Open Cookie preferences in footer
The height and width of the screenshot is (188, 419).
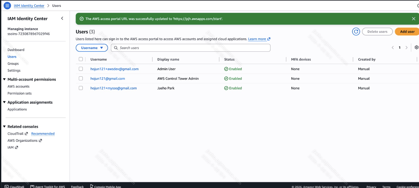(x=408, y=187)
